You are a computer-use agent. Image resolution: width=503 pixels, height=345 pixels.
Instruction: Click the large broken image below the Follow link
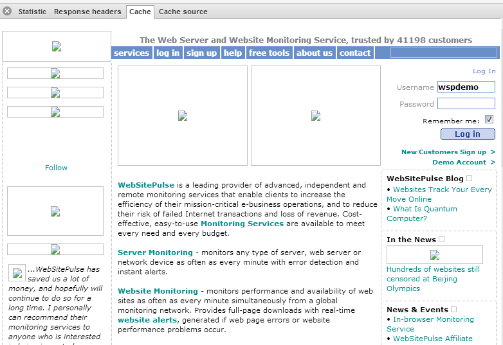(55, 211)
